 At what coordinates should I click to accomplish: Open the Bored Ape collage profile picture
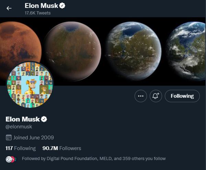point(30,85)
